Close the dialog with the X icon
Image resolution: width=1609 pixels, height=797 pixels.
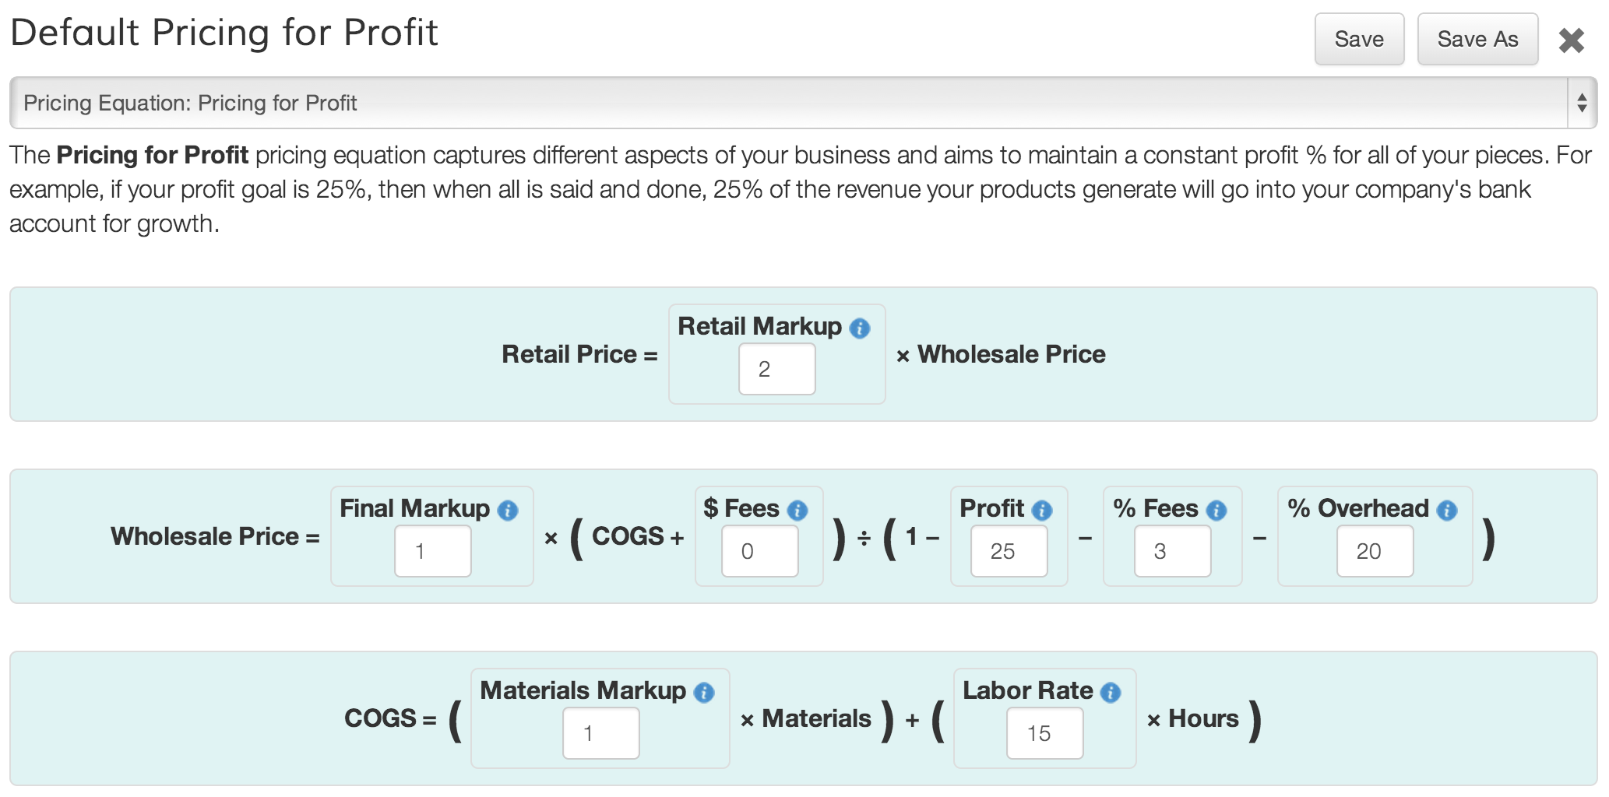pos(1571,40)
